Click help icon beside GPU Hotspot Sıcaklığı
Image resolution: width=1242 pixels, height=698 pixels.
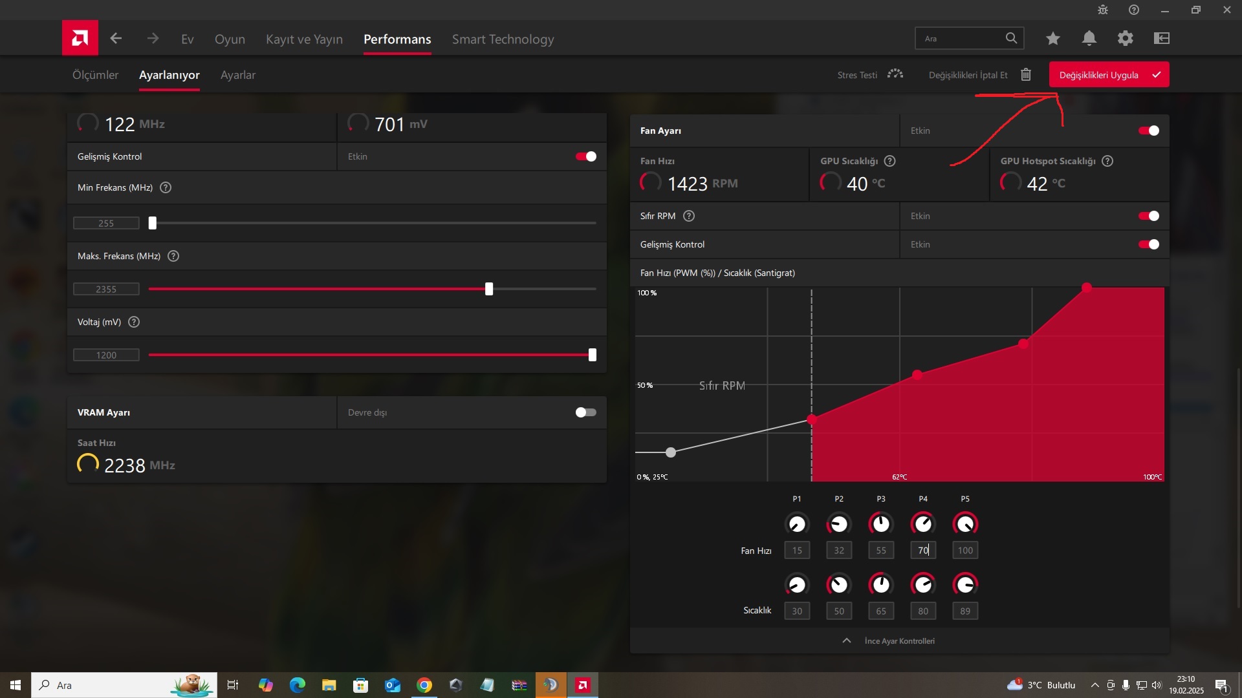(x=1107, y=161)
